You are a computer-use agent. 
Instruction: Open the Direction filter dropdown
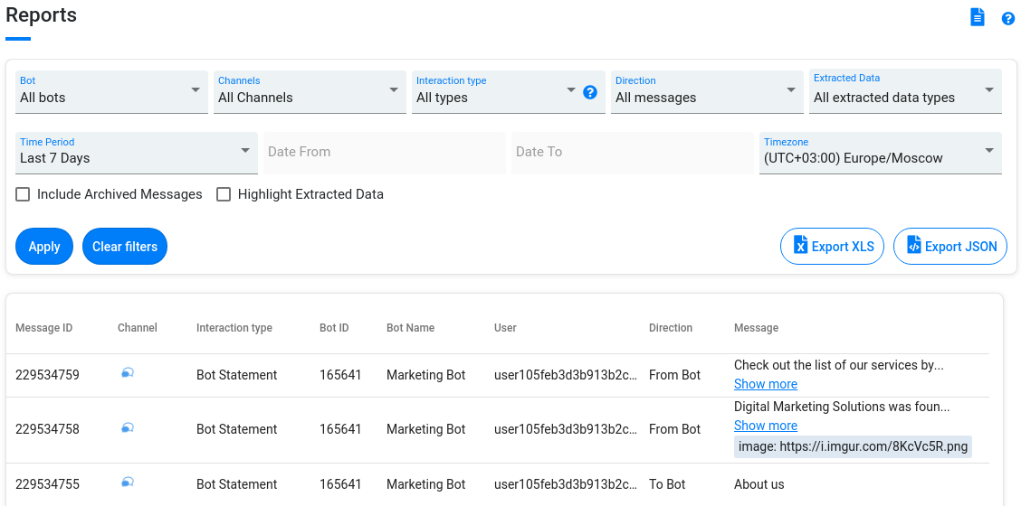706,92
